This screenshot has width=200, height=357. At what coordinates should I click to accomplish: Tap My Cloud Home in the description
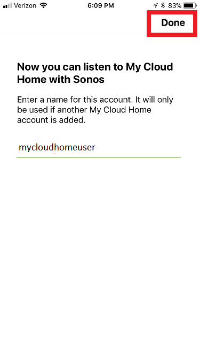(121, 110)
